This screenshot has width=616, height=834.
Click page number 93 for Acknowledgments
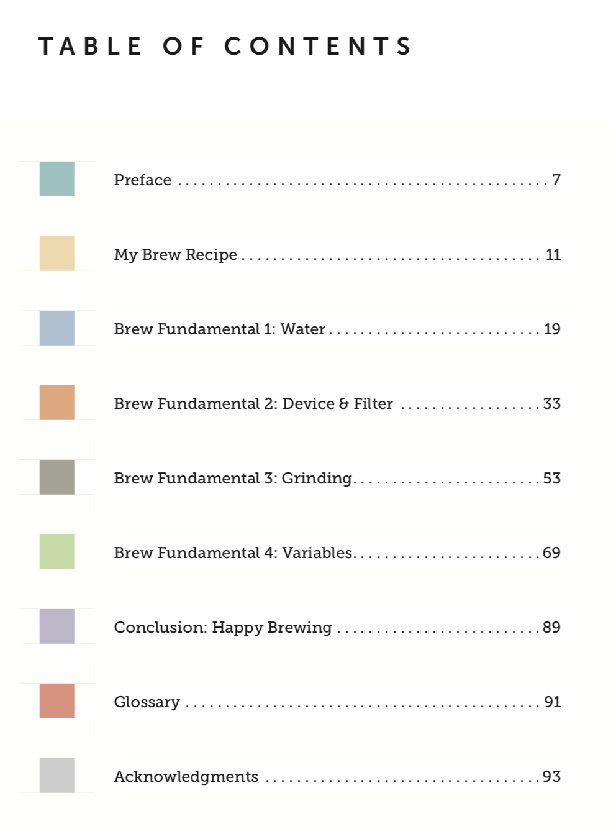click(551, 777)
